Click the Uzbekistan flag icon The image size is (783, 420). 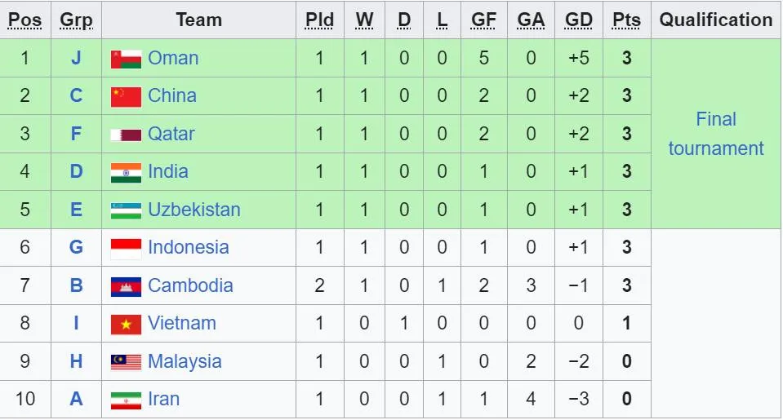point(126,210)
